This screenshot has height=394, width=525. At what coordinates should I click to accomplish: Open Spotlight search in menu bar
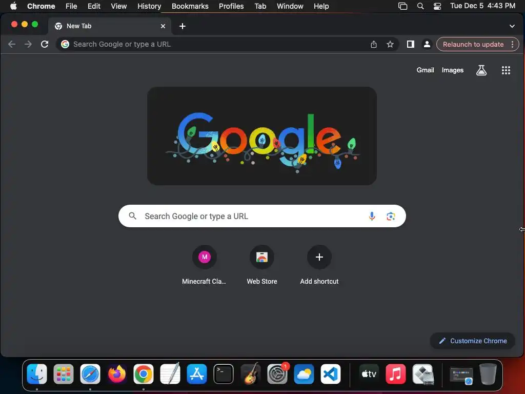click(420, 6)
